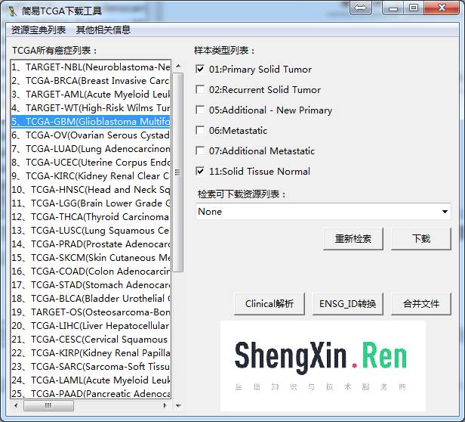Check 05:Additional - New Primary
This screenshot has height=422, width=465.
(x=200, y=110)
